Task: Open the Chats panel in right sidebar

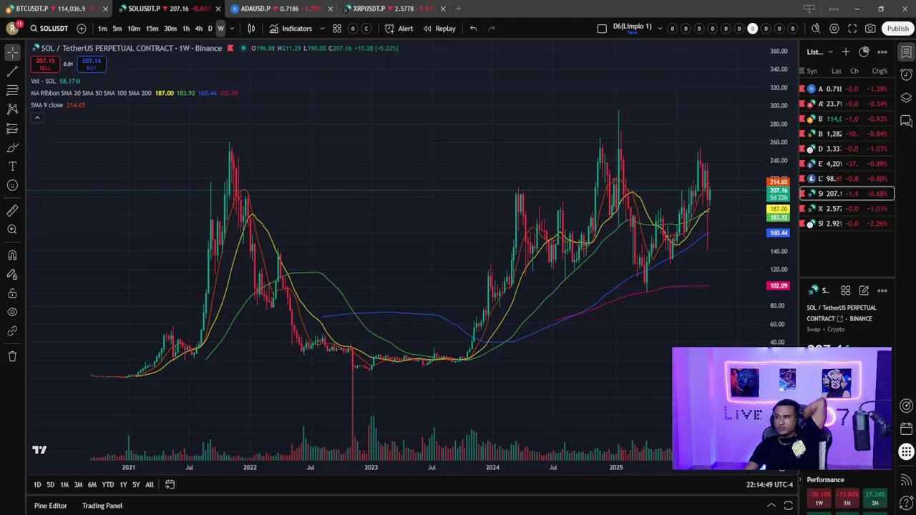Action: [x=906, y=120]
